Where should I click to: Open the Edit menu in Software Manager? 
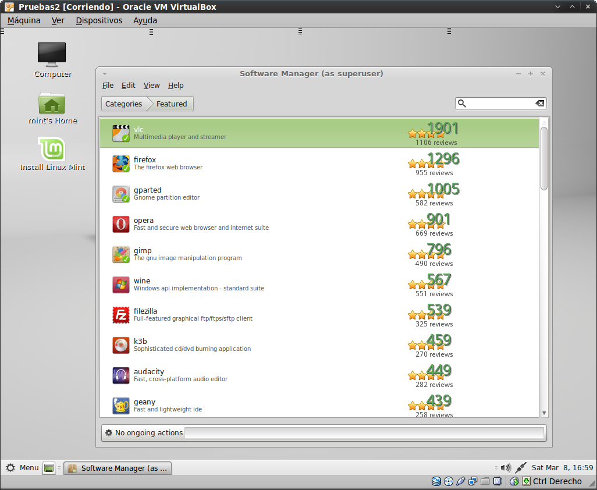coord(128,86)
